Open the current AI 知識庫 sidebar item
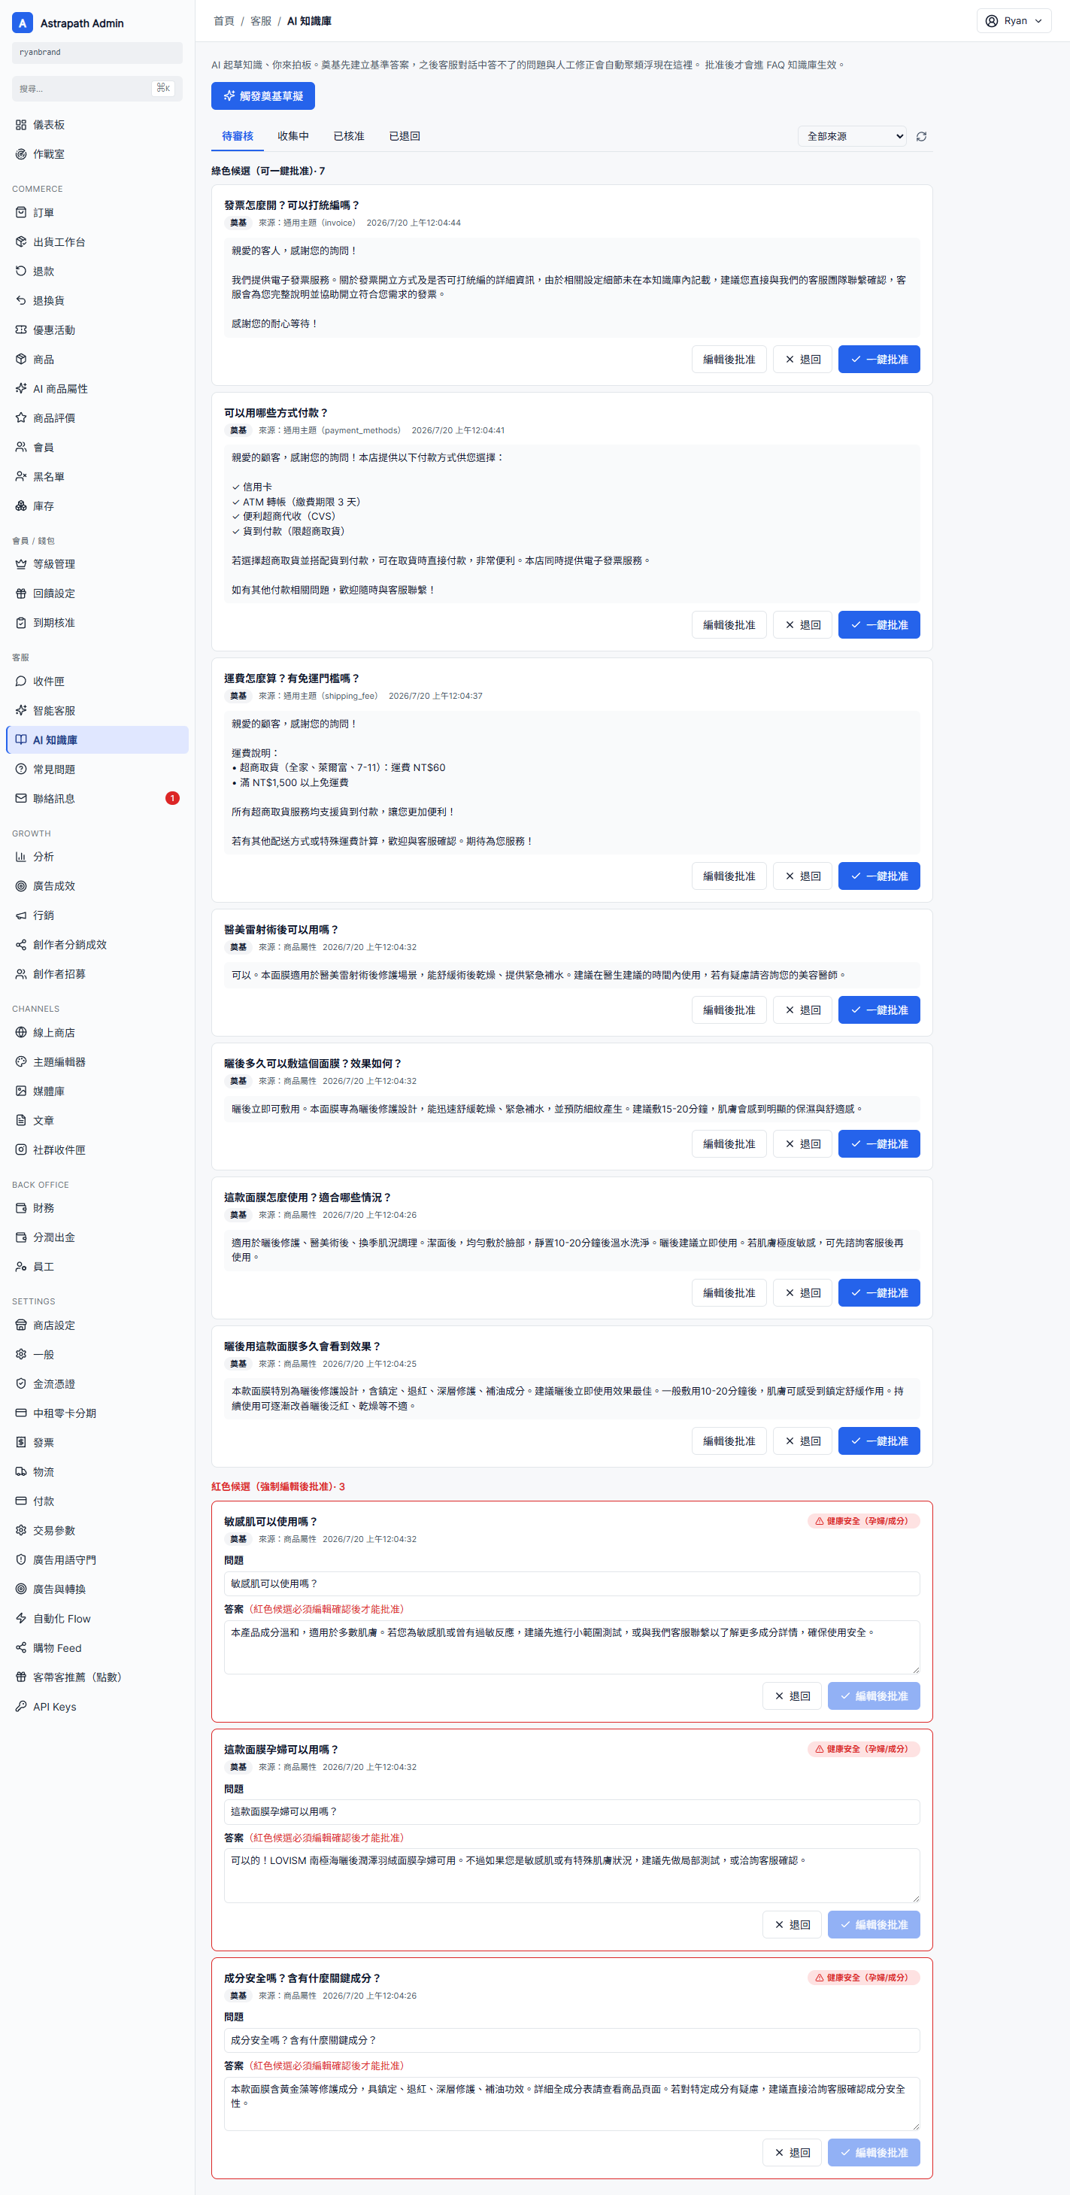1070x2195 pixels. [97, 739]
